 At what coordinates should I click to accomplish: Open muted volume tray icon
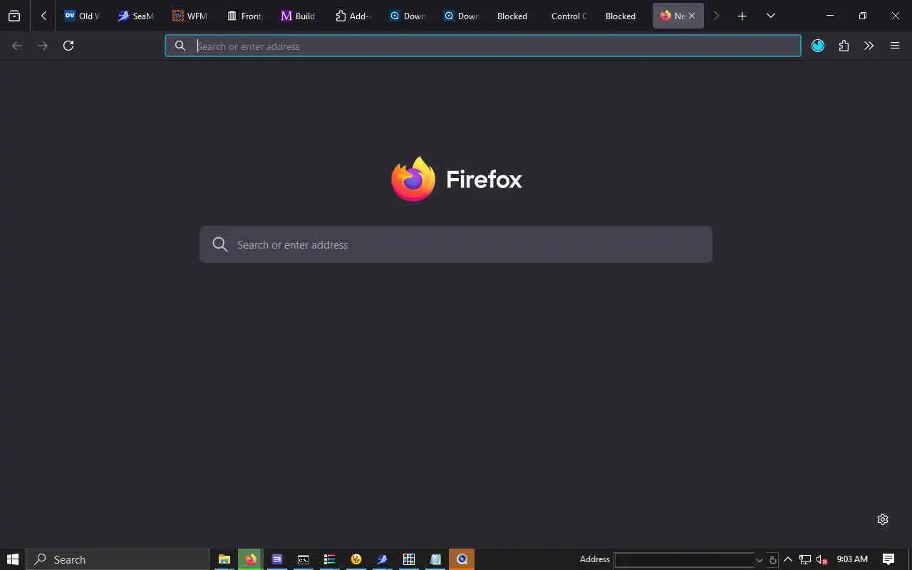coord(822,559)
